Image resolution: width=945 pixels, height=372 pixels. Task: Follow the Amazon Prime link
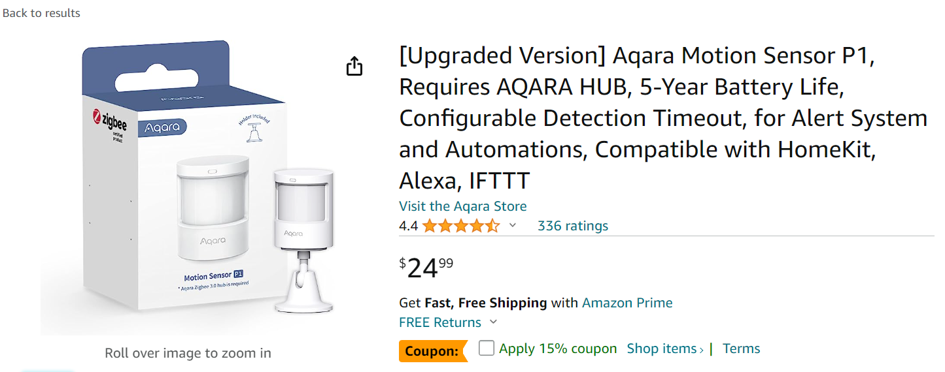[x=627, y=303]
